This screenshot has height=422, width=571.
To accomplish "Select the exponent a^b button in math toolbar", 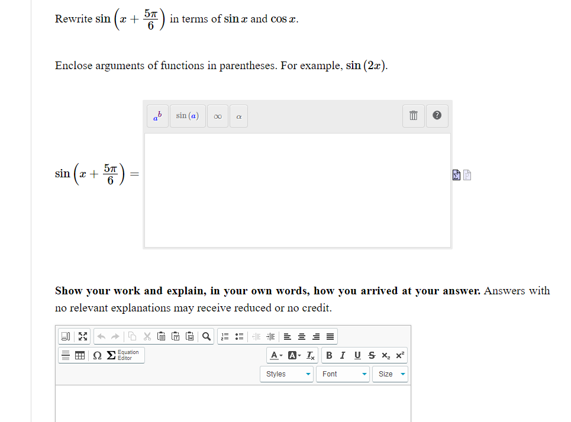I will coord(157,116).
